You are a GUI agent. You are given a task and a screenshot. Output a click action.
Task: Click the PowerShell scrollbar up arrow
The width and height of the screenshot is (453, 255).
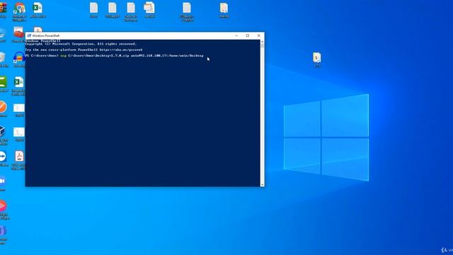click(263, 42)
